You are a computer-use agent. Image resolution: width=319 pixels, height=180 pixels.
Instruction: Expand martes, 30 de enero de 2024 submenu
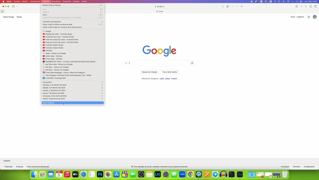point(72,98)
